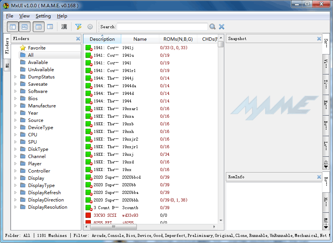Close the Snapshot panel
This screenshot has height=243, width=333.
[x=319, y=39]
